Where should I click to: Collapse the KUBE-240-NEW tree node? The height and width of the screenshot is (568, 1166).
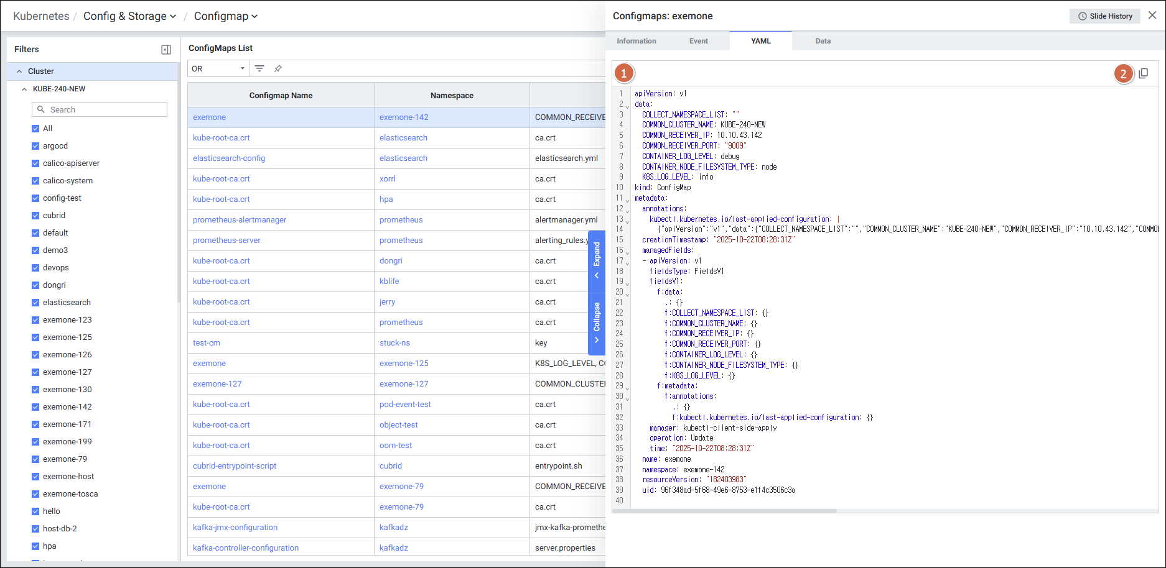(x=24, y=89)
